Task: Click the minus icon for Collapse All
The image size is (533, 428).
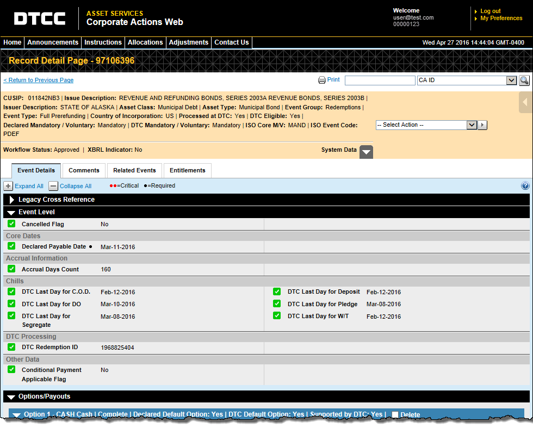Action: [x=53, y=186]
